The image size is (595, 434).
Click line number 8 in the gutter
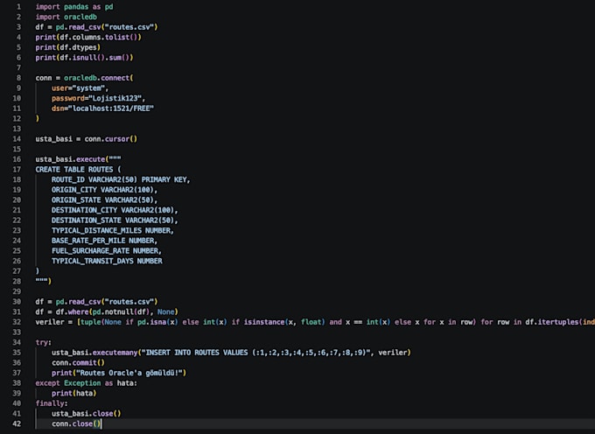[x=19, y=78]
